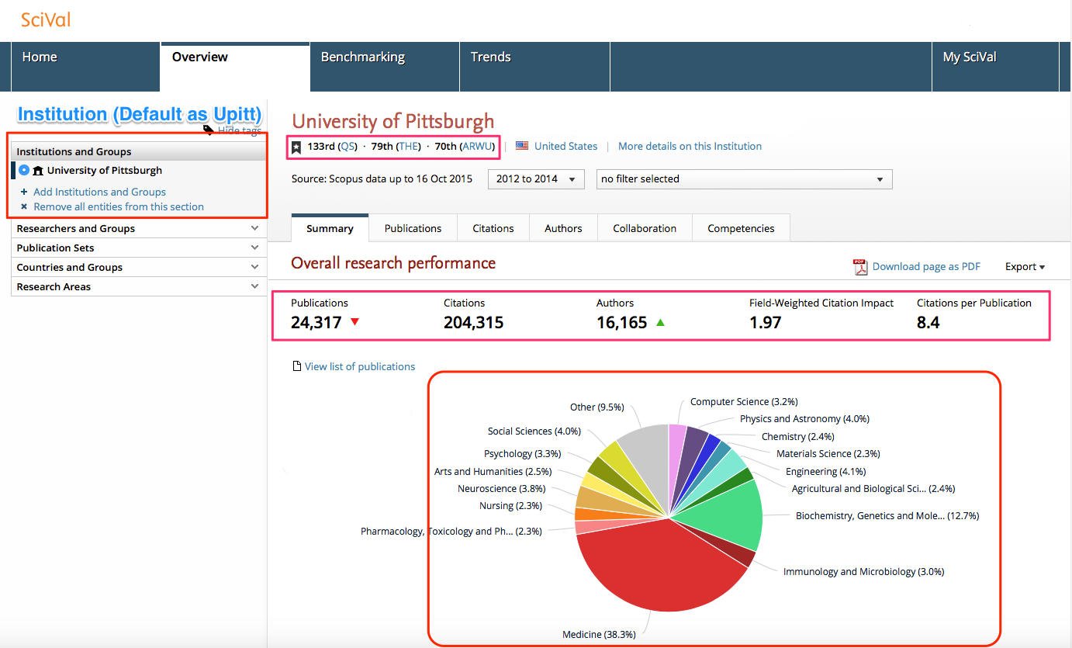Select the University of Pittsburgh radio button

point(23,170)
